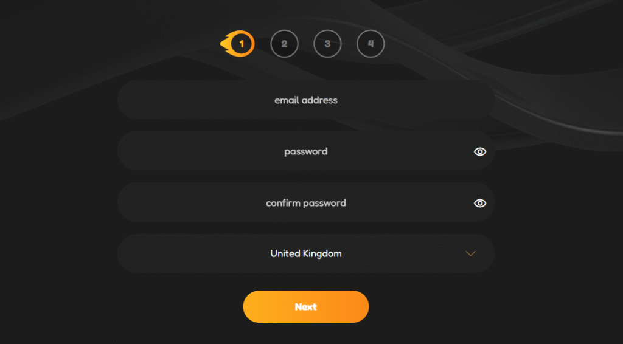Toggle visibility of confirm password entry
Screen dimensions: 623x344
click(x=480, y=203)
